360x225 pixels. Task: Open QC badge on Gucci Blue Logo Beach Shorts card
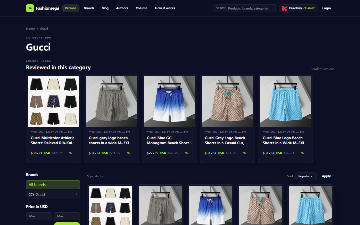303,153
